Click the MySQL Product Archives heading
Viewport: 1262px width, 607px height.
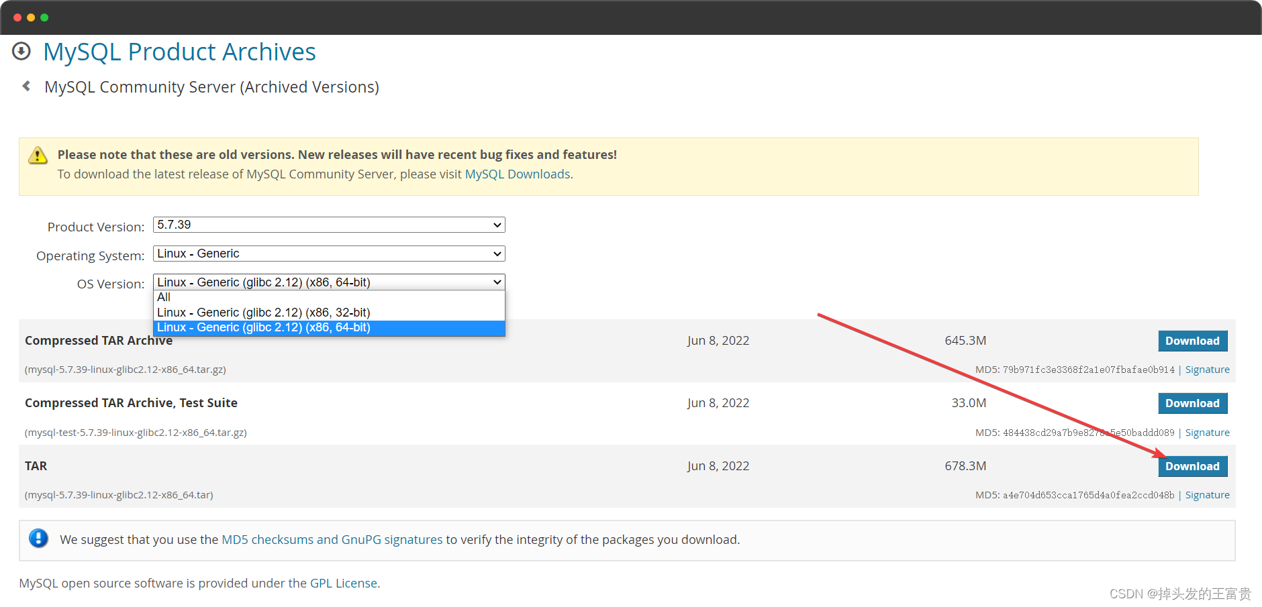pyautogui.click(x=179, y=52)
